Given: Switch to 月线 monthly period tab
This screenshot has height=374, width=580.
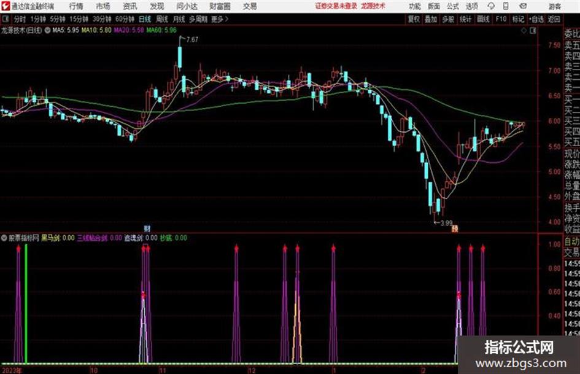Looking at the screenshot, I should click(x=179, y=19).
